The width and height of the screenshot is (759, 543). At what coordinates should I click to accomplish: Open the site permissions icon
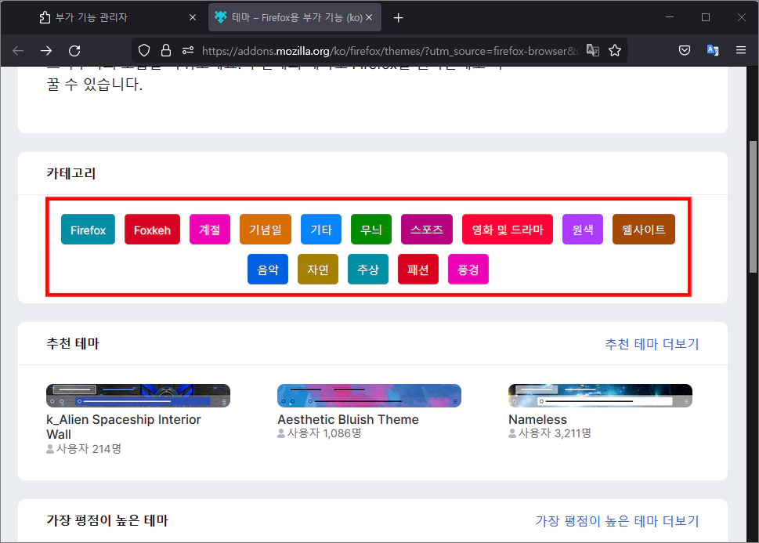188,50
